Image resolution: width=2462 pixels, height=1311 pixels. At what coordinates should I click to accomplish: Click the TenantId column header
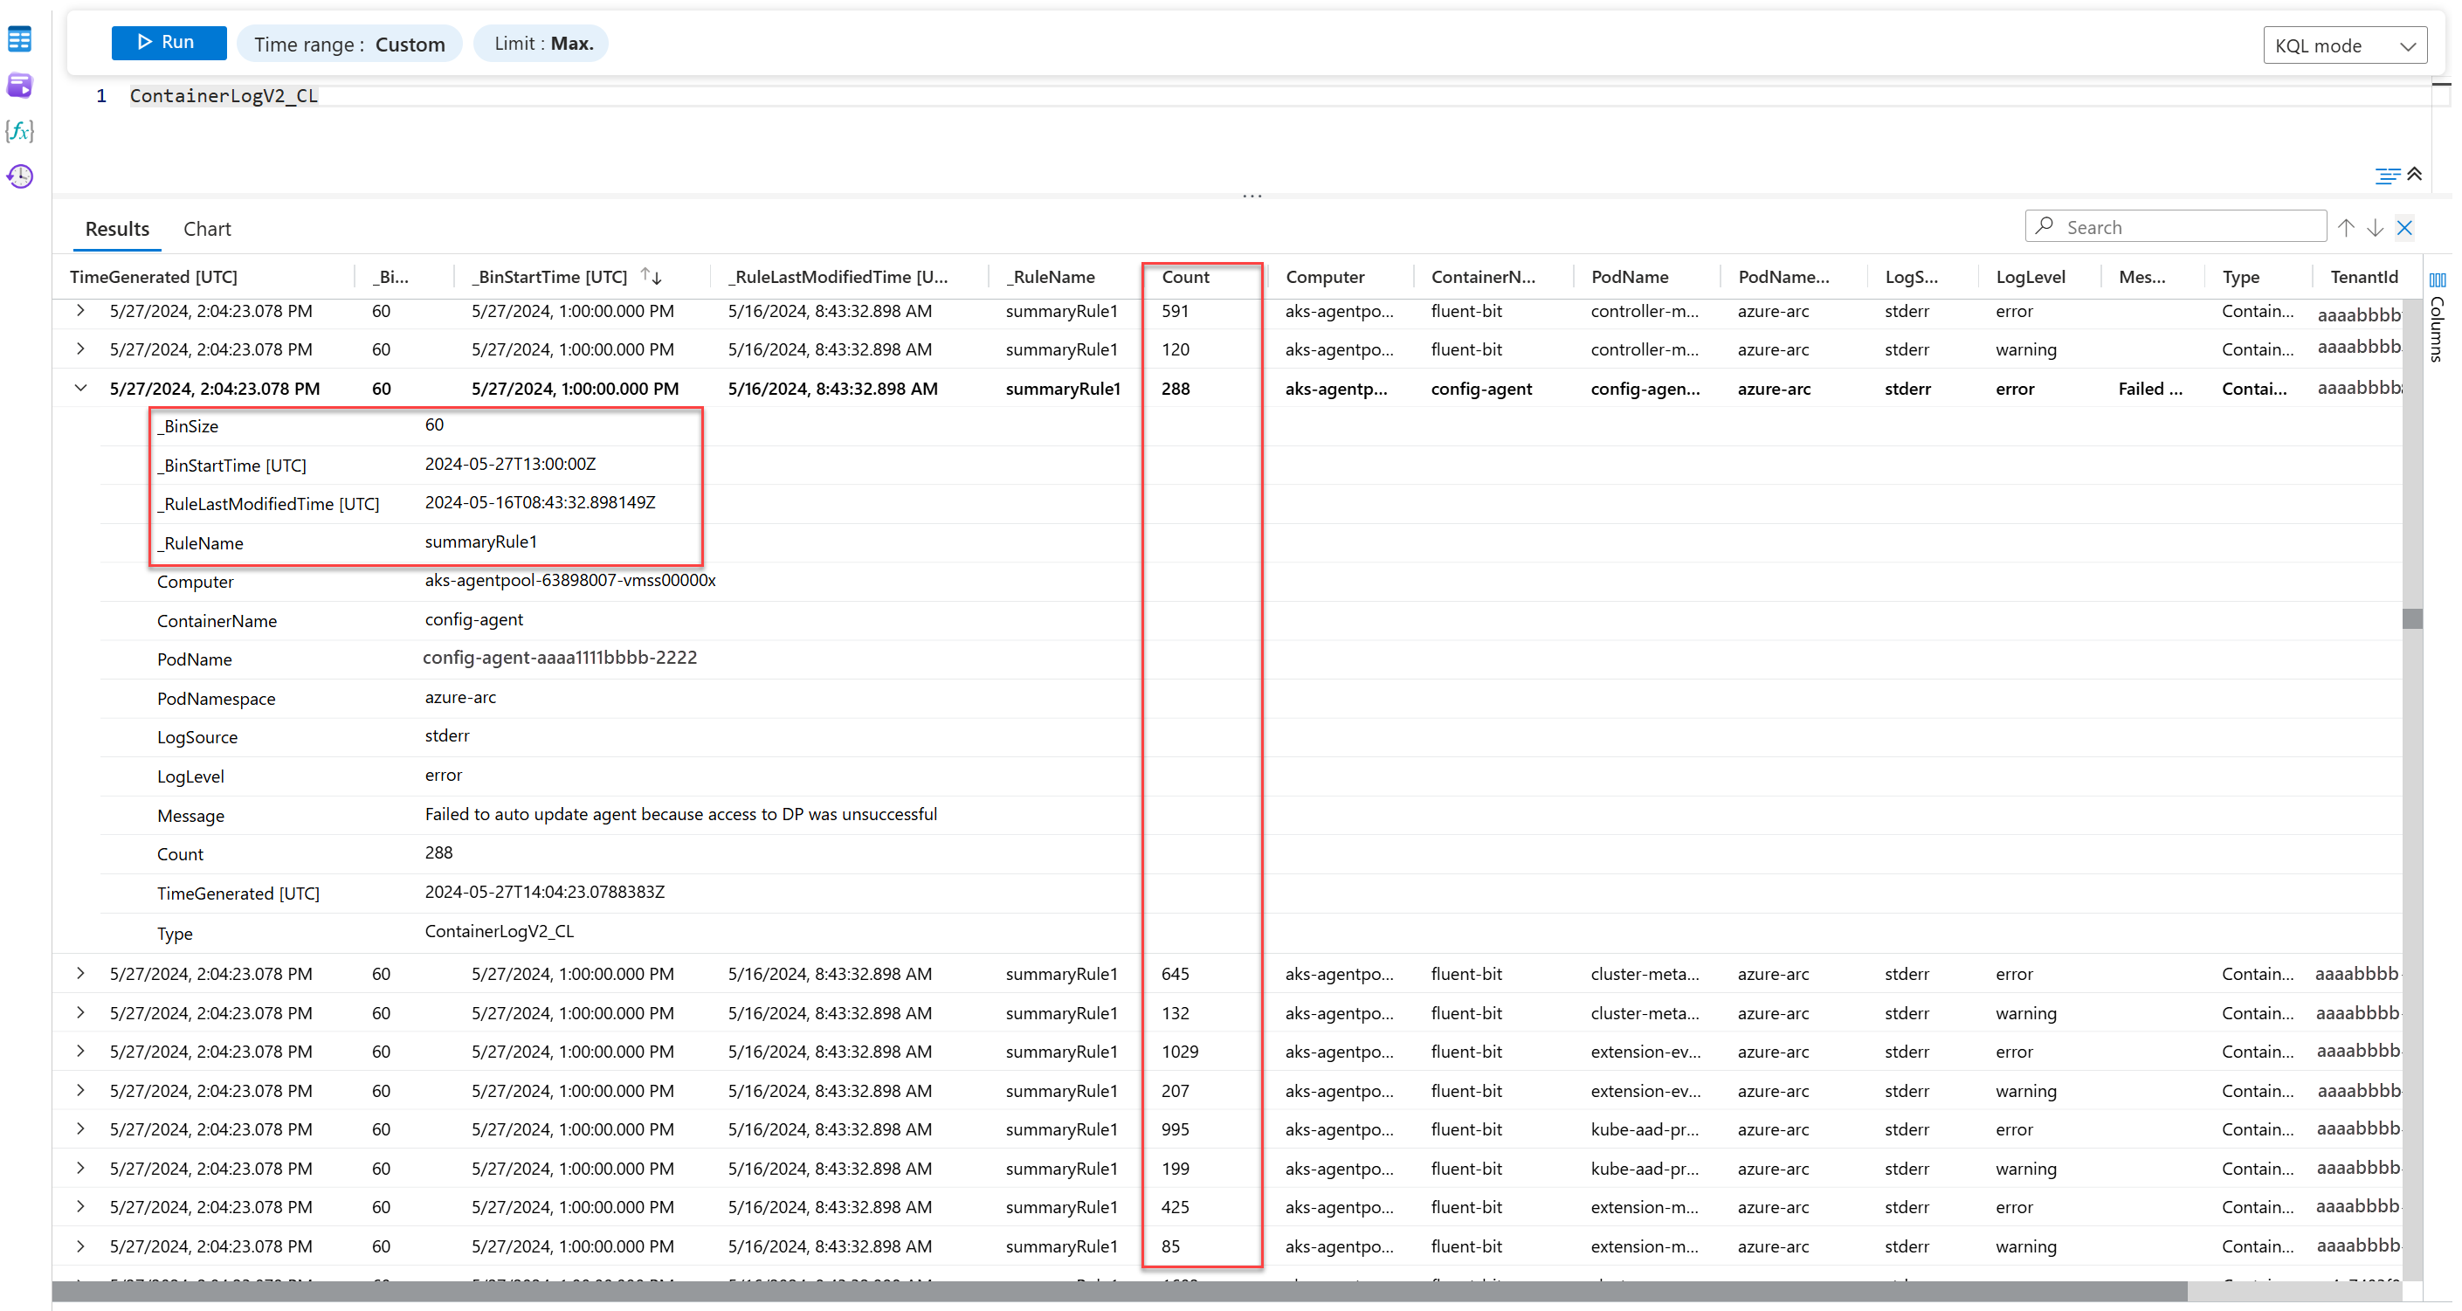(2363, 277)
